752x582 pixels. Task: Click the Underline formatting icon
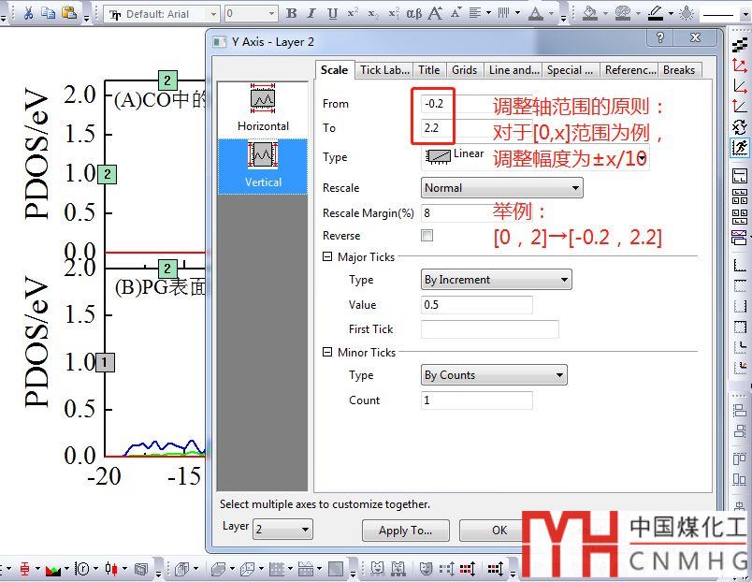tap(333, 13)
